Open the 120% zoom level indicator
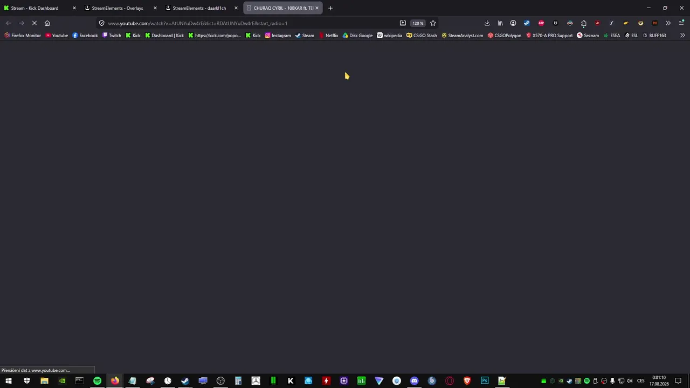The height and width of the screenshot is (388, 690). coord(418,23)
